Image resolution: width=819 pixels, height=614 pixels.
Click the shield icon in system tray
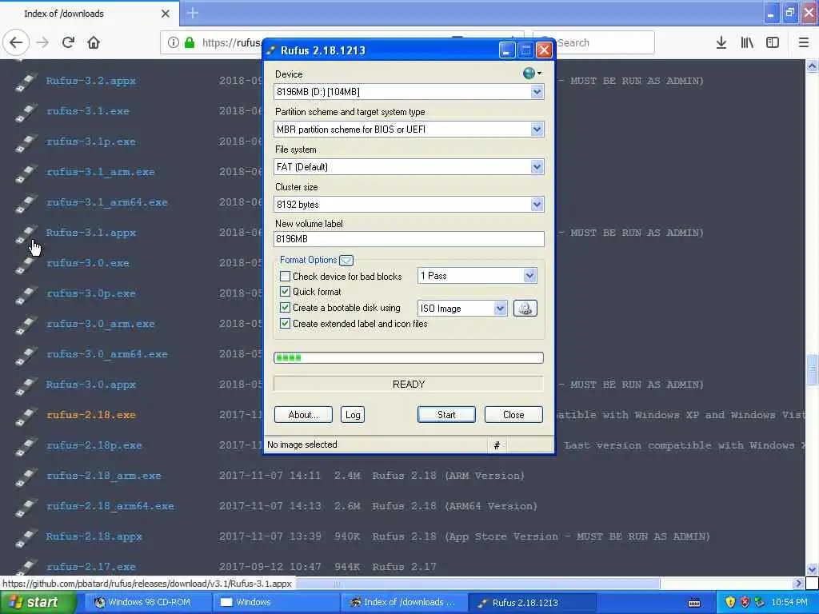[x=730, y=603]
